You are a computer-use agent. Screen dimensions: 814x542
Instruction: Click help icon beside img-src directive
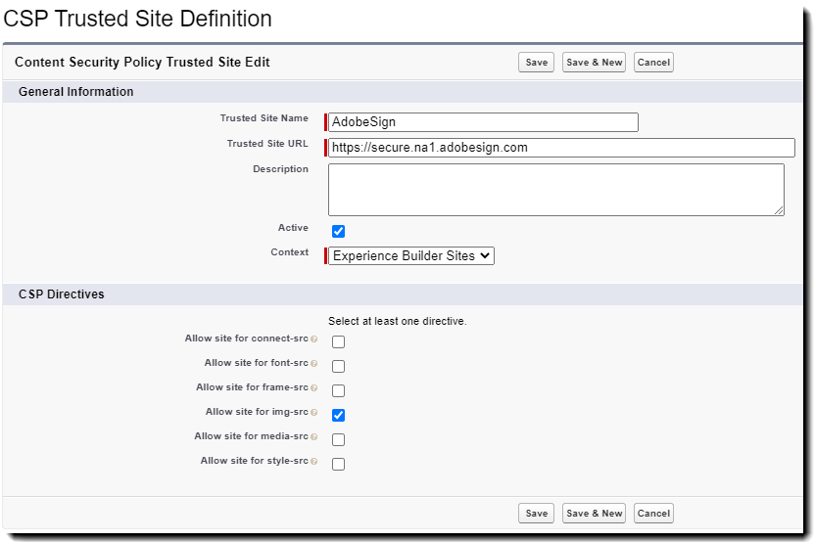(x=314, y=413)
